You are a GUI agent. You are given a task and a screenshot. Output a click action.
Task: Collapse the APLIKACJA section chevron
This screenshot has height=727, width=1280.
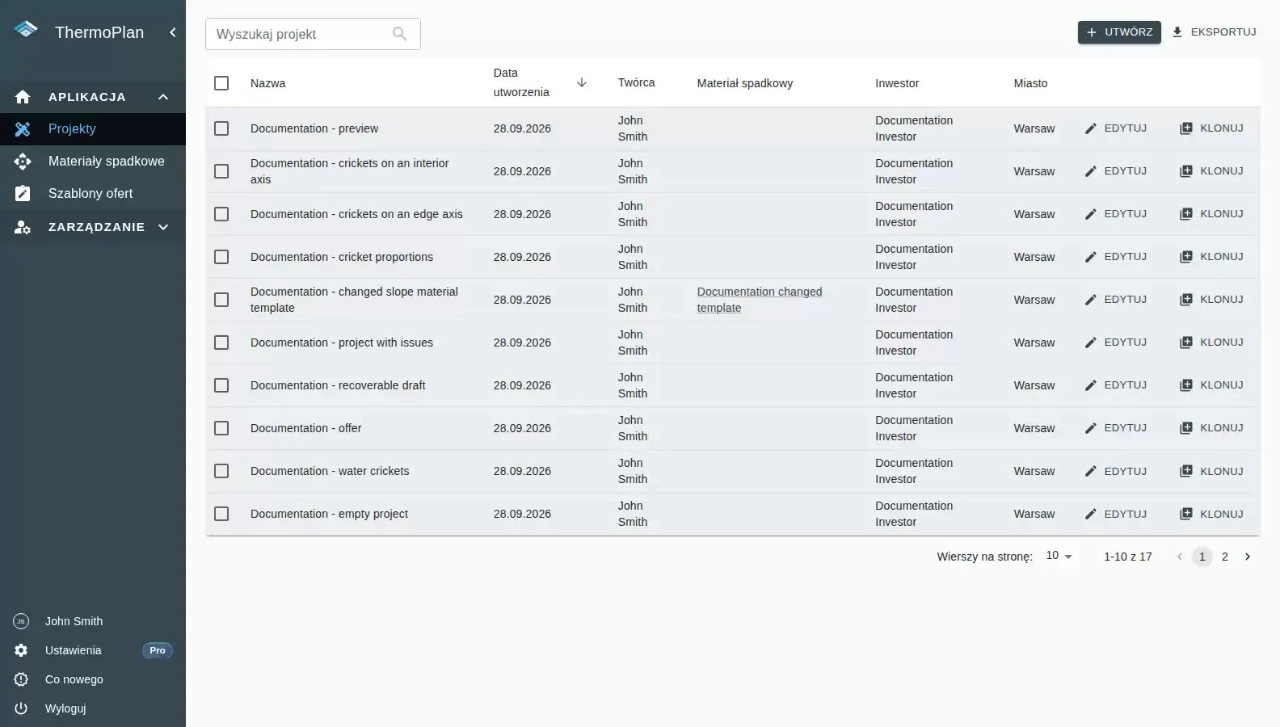pyautogui.click(x=163, y=97)
